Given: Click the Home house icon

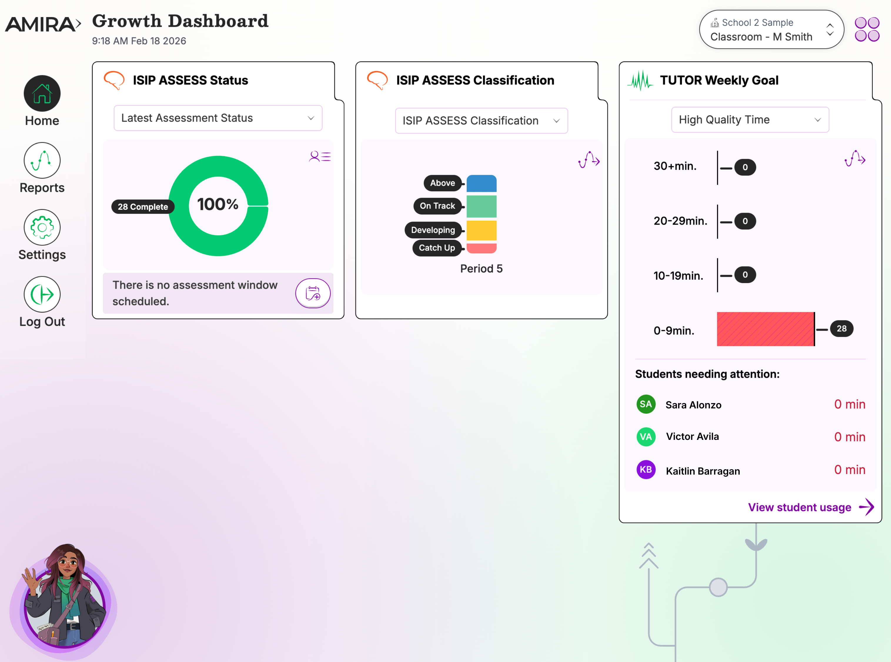Looking at the screenshot, I should [42, 93].
